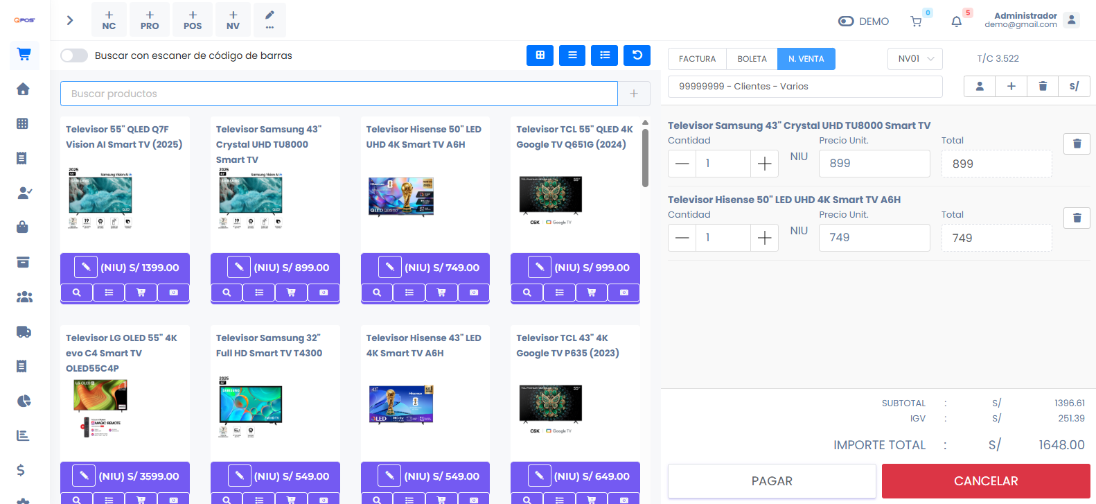Screen dimensions: 1096x504
Task: Edit unit price 749 field
Action: (874, 238)
